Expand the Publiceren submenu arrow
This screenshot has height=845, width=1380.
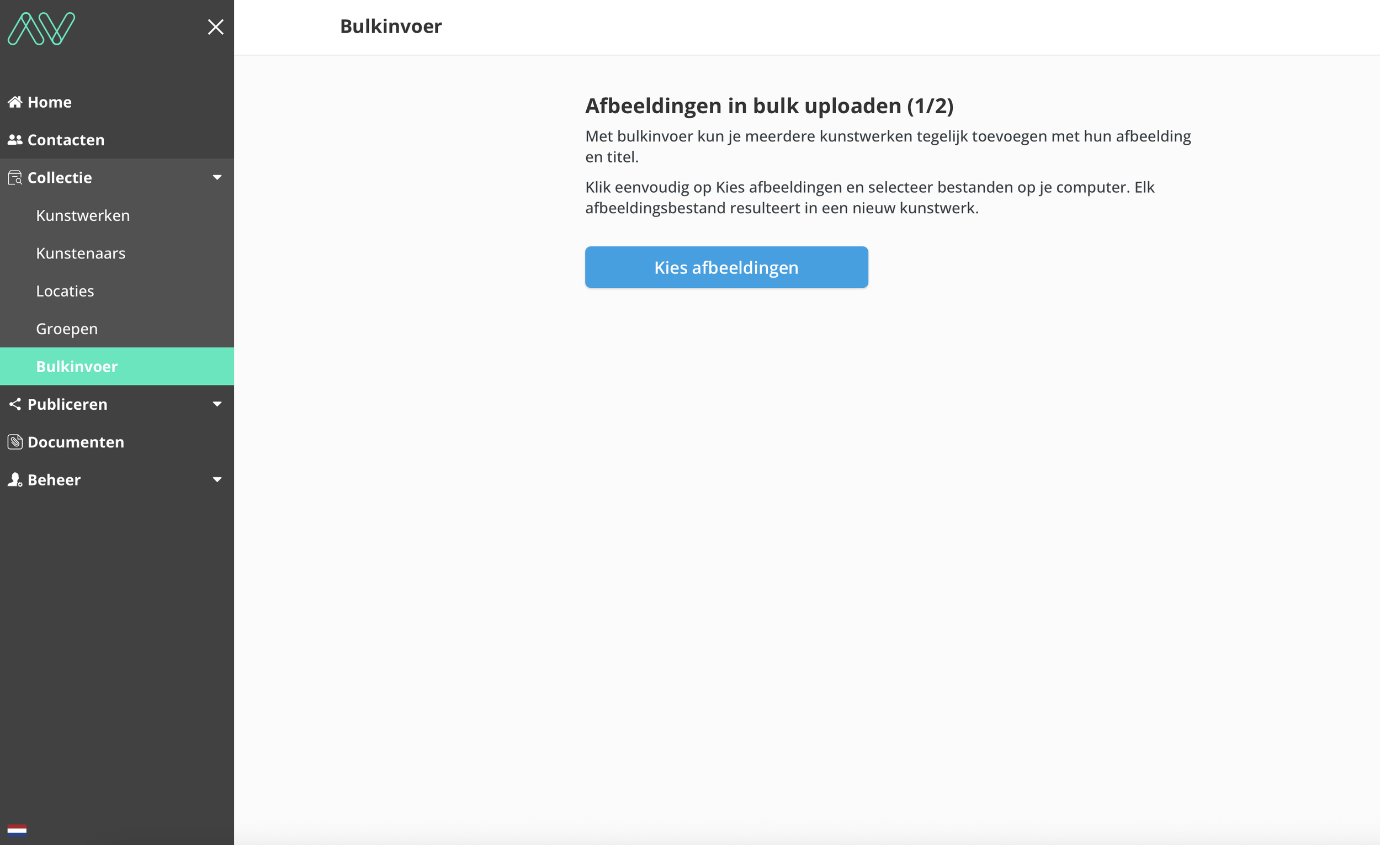[217, 404]
